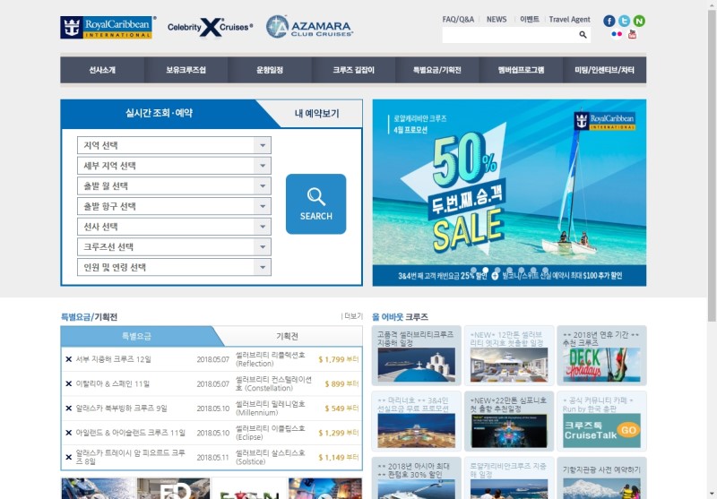Image resolution: width=717 pixels, height=499 pixels.
Task: Click X icon beside 알래스카 북부빙하 크루즈 9일
Action: (x=69, y=408)
